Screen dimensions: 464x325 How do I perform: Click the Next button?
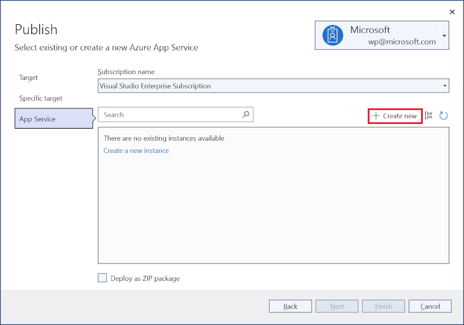point(337,306)
